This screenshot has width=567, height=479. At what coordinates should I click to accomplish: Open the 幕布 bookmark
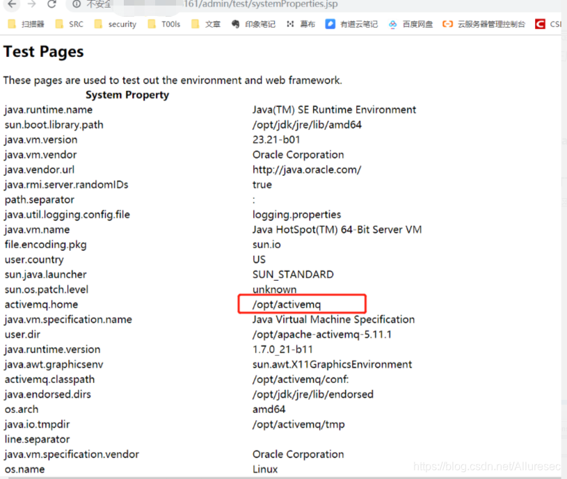coord(301,24)
